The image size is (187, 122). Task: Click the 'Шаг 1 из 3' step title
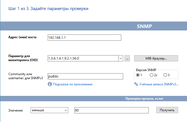(49, 9)
